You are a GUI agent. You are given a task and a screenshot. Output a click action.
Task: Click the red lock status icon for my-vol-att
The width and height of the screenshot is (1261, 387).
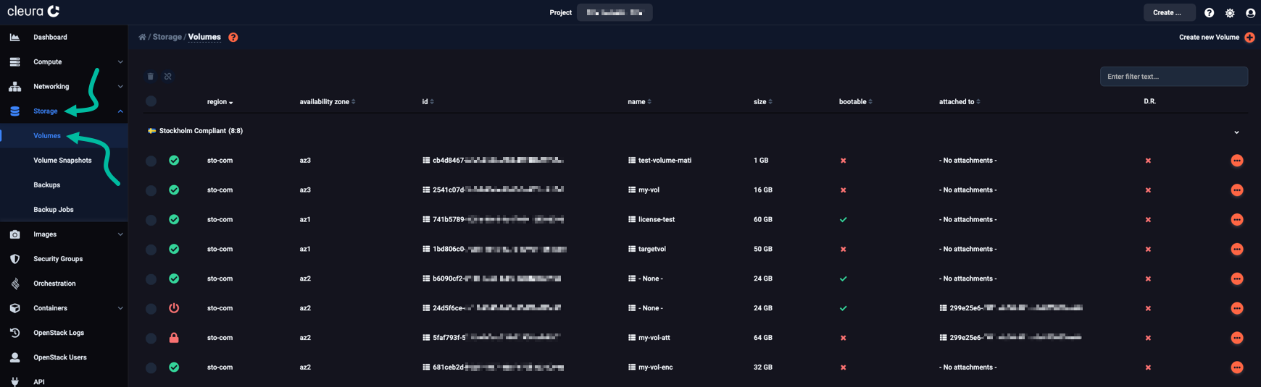pyautogui.click(x=174, y=338)
